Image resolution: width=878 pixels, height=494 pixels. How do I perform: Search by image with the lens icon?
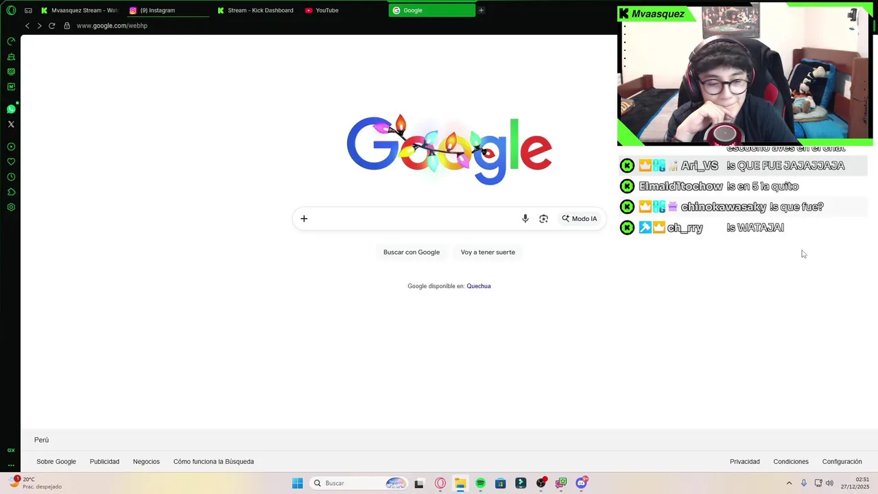(x=543, y=219)
